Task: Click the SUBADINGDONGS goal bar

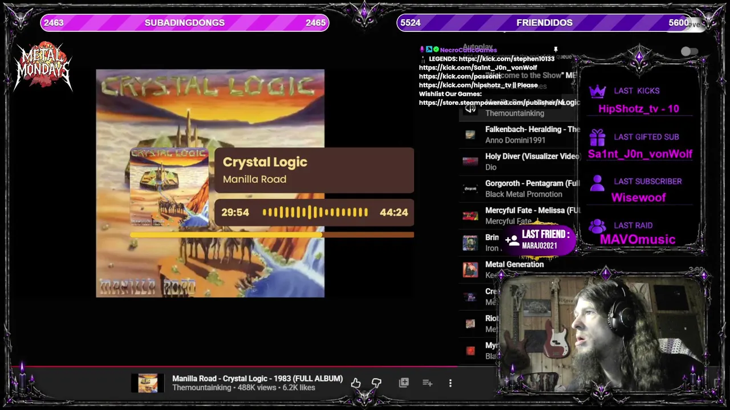Action: click(x=185, y=23)
